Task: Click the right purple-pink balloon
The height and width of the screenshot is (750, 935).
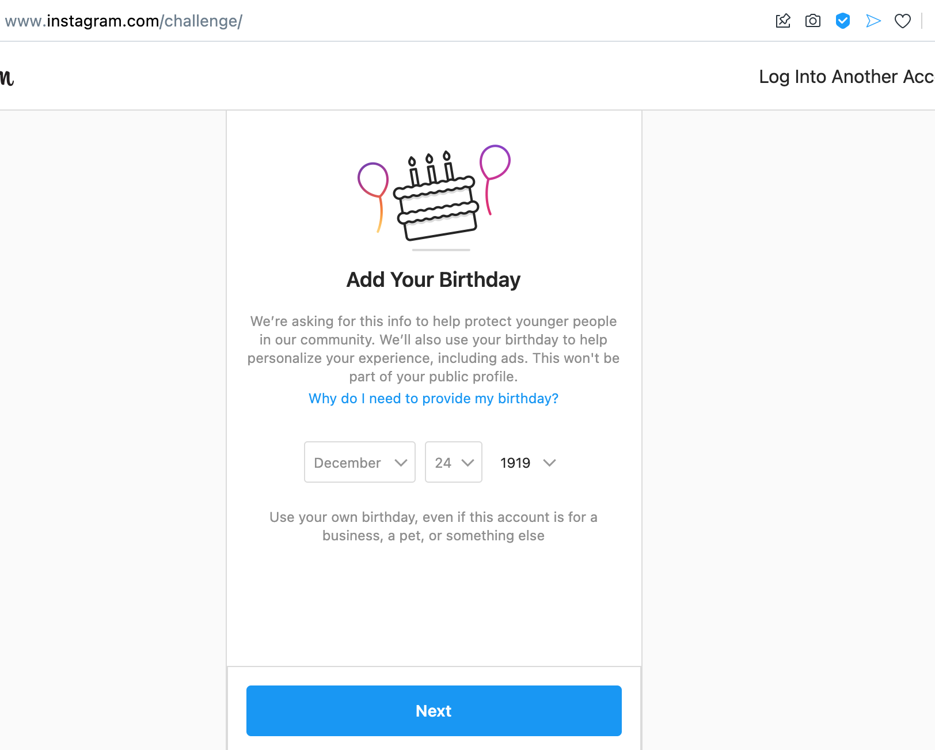Action: click(495, 162)
